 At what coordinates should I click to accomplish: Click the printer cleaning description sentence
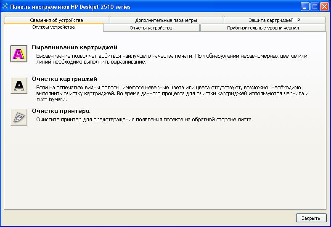click(x=144, y=120)
